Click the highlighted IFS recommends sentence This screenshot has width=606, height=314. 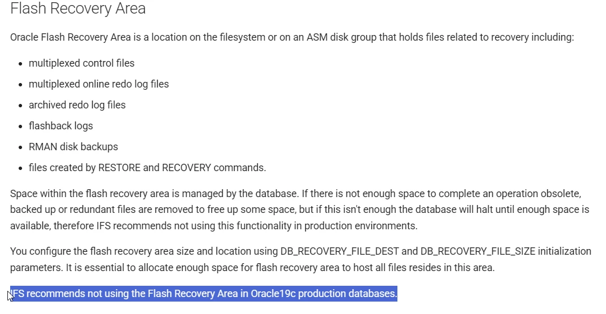(204, 294)
